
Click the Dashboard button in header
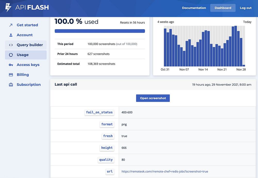[223, 8]
